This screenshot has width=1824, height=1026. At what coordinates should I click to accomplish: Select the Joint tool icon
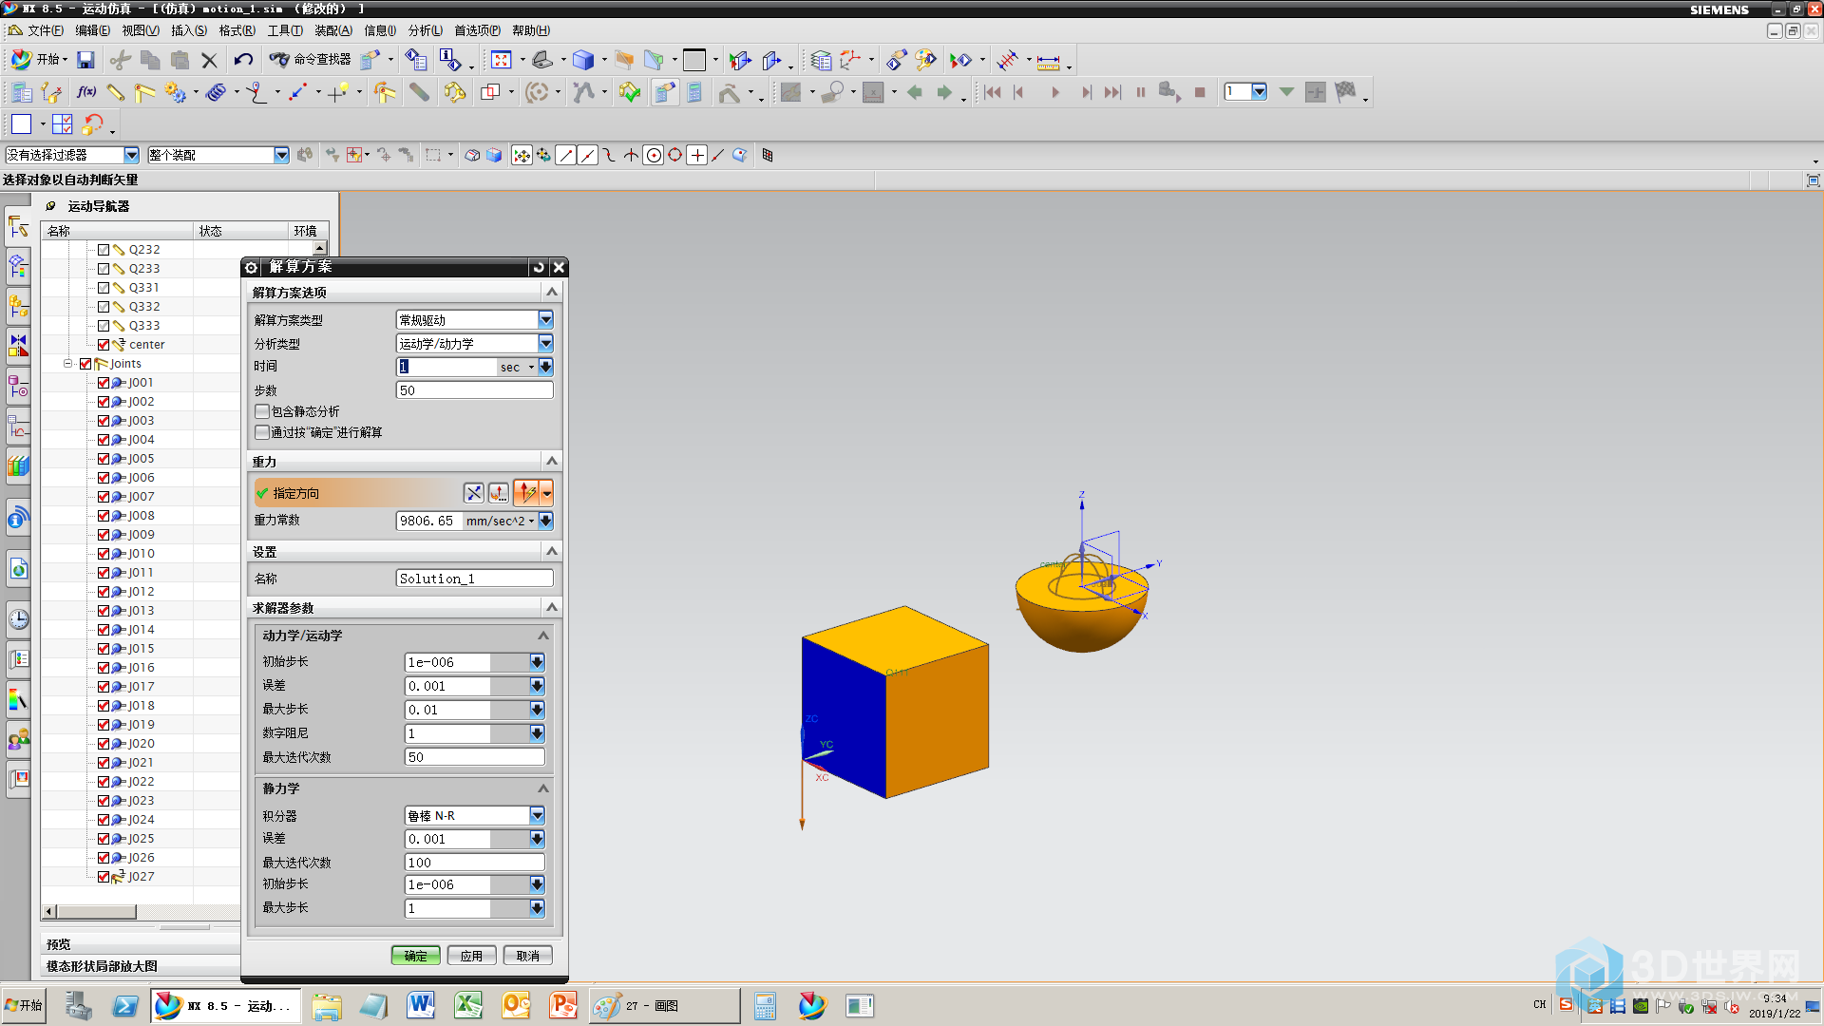(x=144, y=92)
